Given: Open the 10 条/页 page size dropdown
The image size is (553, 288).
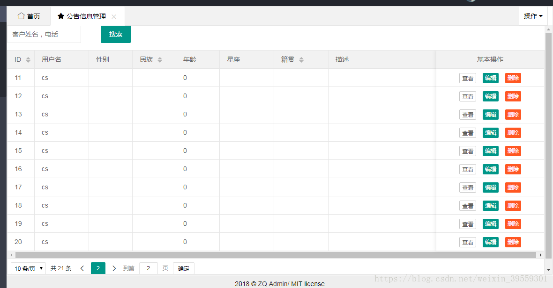Looking at the screenshot, I should (x=28, y=268).
